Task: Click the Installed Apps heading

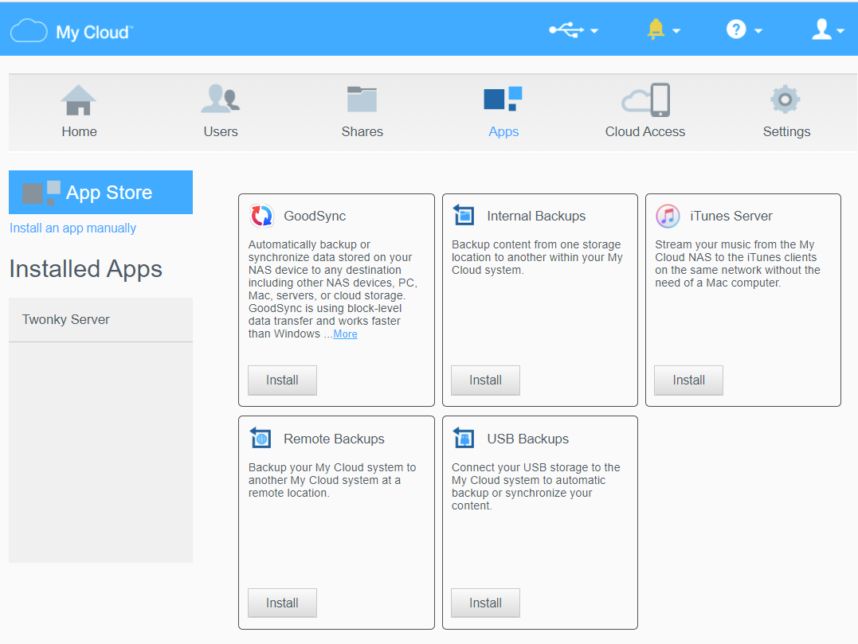Action: pyautogui.click(x=86, y=269)
